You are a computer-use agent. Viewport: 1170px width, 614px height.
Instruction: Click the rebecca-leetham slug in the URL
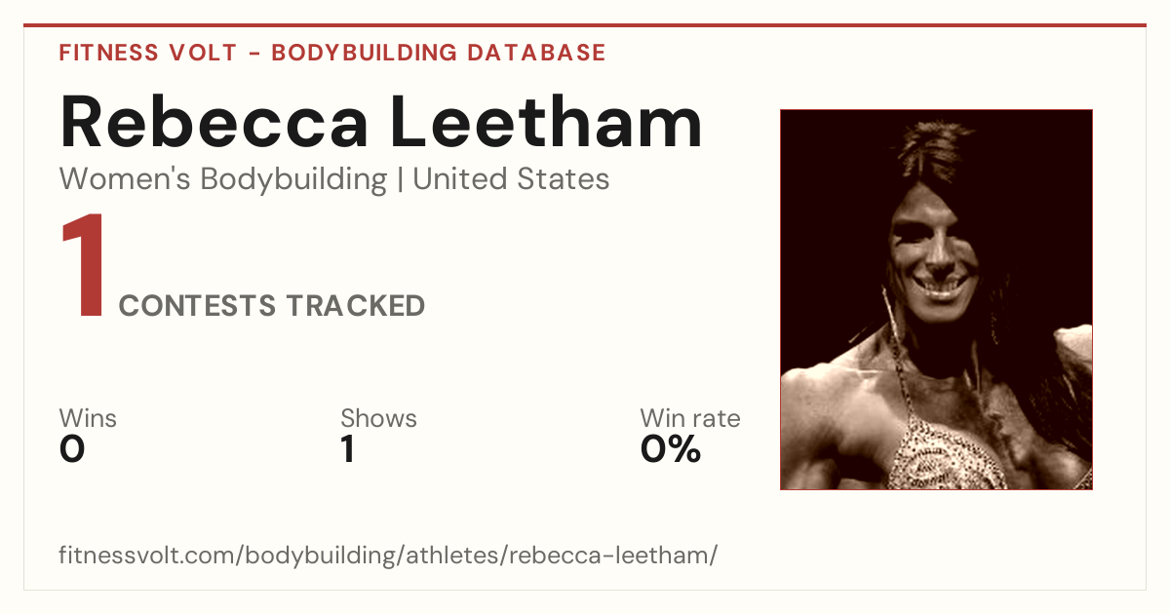(x=609, y=556)
